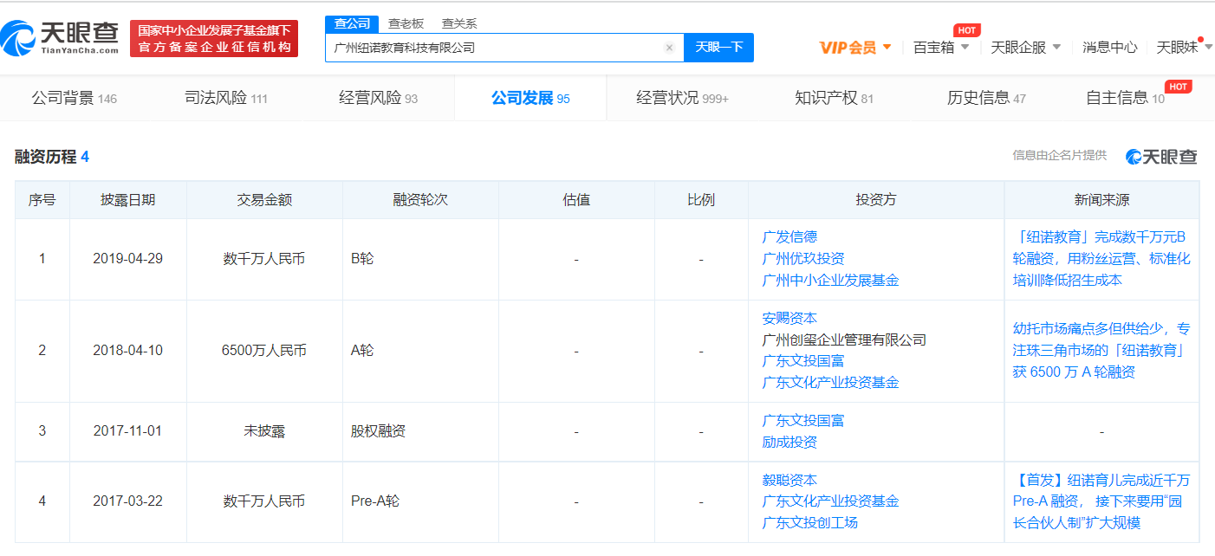The width and height of the screenshot is (1215, 556).
Task: Open 消息中心
Action: pos(1109,48)
